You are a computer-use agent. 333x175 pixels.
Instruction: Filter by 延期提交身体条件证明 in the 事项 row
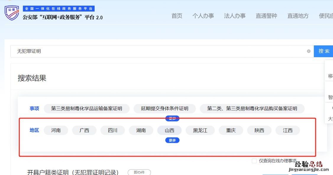(165, 108)
